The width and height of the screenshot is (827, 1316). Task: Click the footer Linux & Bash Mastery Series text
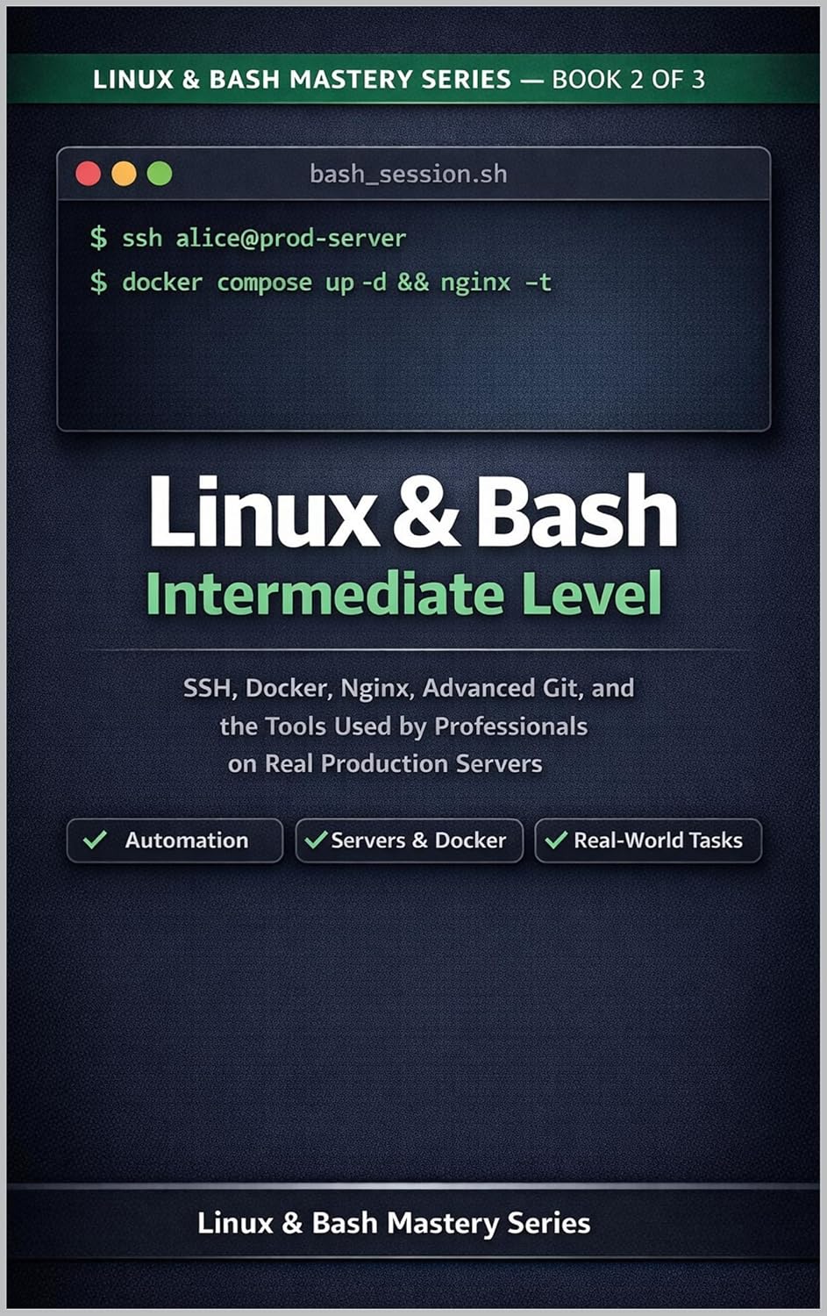tap(394, 1223)
